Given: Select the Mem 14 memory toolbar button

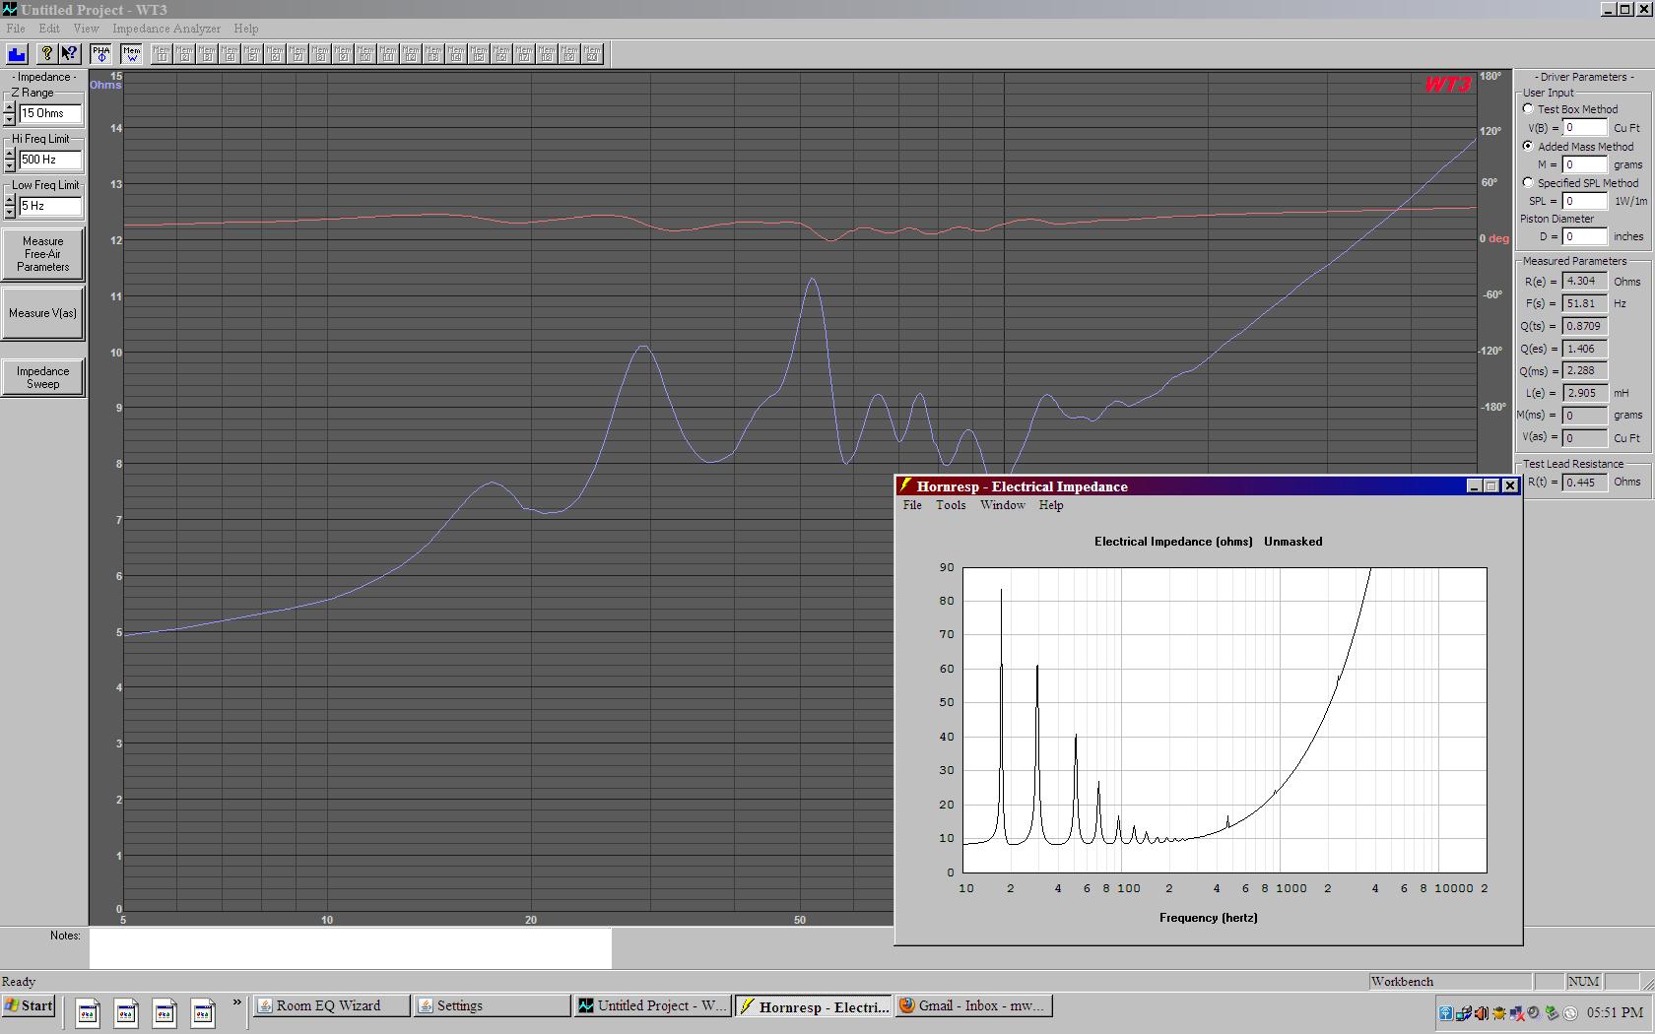Looking at the screenshot, I should pyautogui.click(x=457, y=54).
